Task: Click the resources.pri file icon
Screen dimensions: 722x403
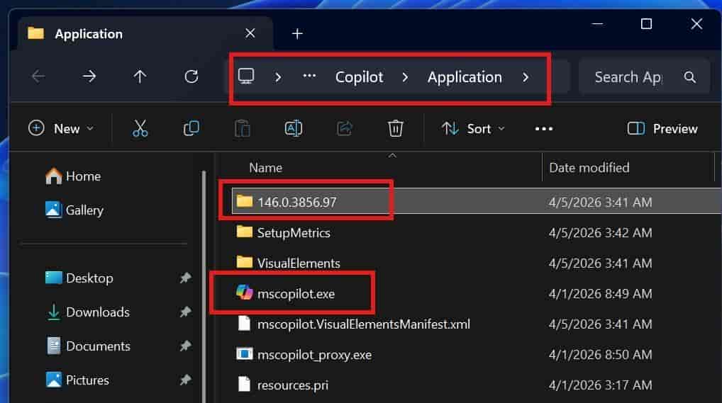Action: pos(244,384)
